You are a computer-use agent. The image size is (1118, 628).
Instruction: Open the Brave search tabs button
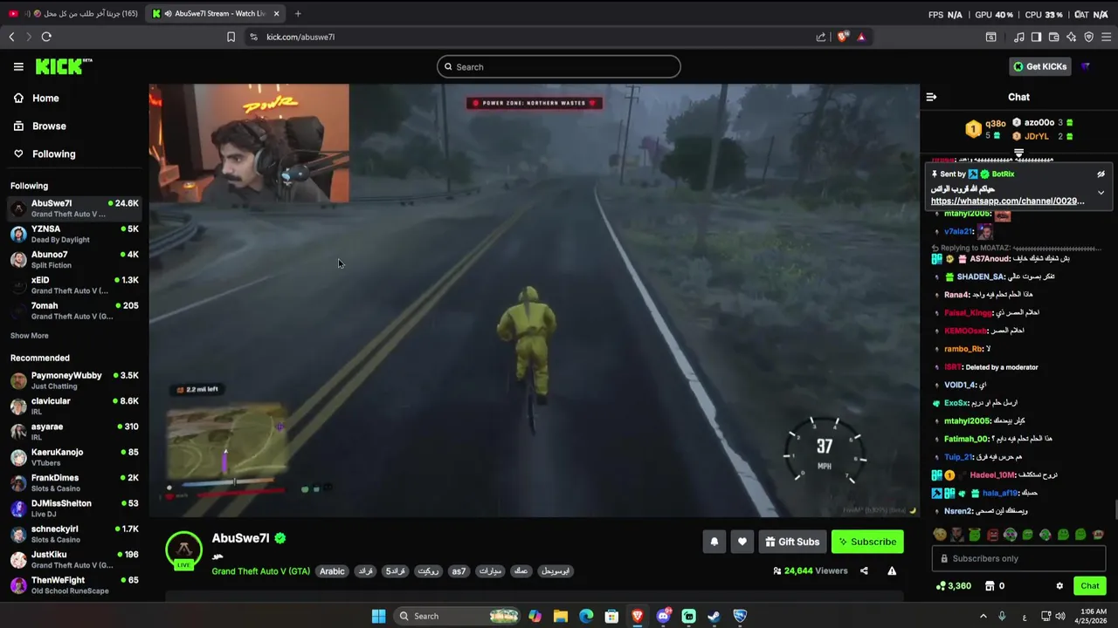click(x=990, y=37)
